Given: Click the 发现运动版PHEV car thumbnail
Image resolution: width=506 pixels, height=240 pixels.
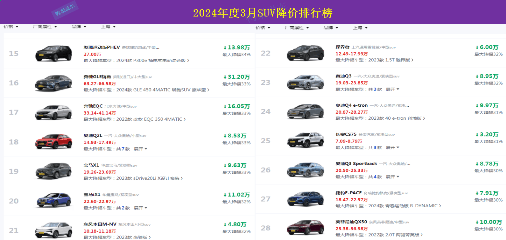Looking at the screenshot, I should (53, 53).
